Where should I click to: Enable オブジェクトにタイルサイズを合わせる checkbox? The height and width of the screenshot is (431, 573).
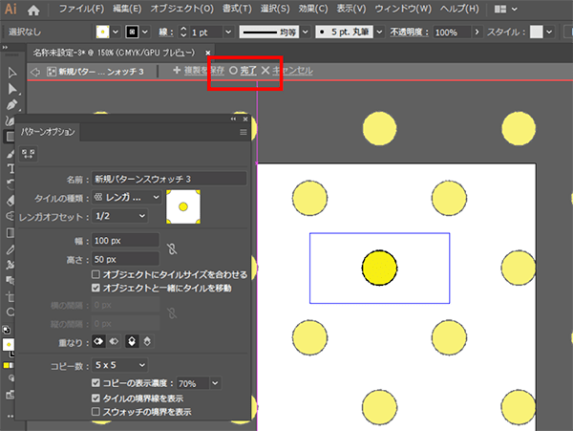[x=95, y=274]
